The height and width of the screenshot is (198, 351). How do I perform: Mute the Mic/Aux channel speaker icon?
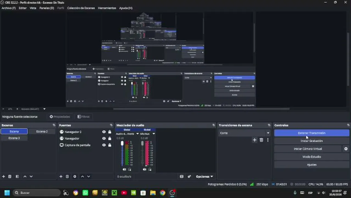pos(144,169)
